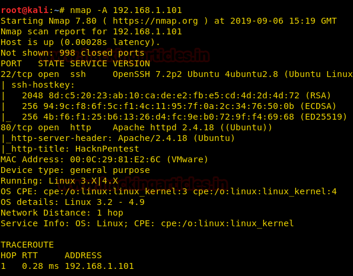353x276 pixels.
Task: Click the 22/tcp open ssh port entry
Action: coord(43,75)
